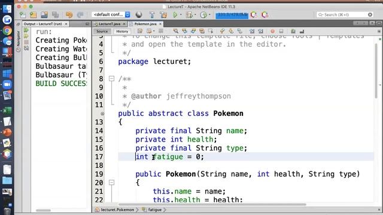Click the Profile Project toolbar icon
Image resolution: width=383 pixels, height=215 pixels.
click(x=203, y=15)
